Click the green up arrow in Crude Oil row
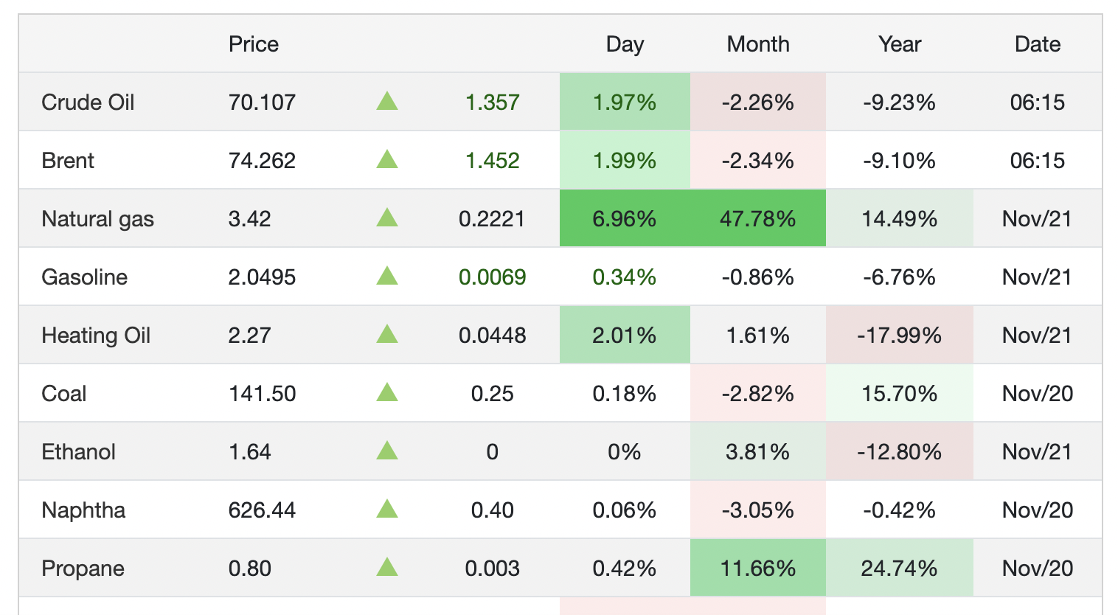 tap(387, 101)
